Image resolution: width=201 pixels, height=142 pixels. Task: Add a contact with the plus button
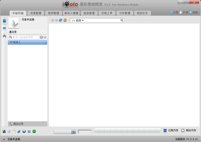[x=42, y=37]
